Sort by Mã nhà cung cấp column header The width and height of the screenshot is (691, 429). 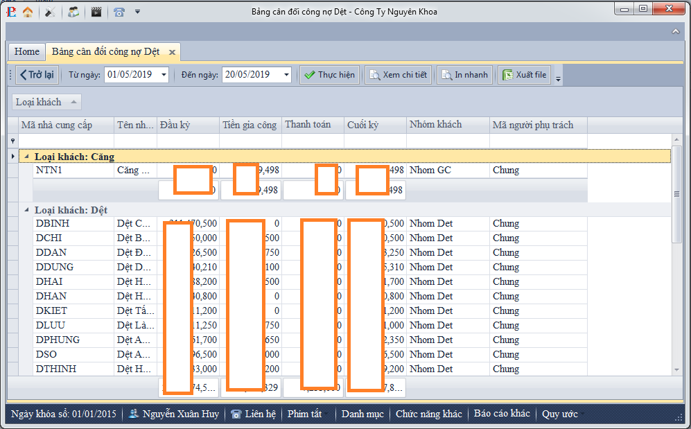coord(66,125)
